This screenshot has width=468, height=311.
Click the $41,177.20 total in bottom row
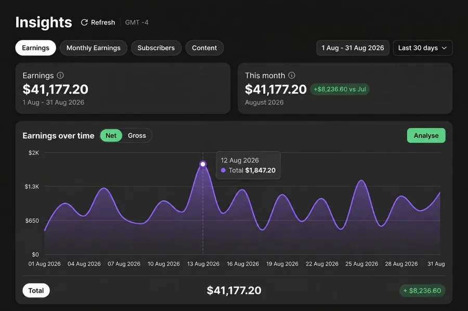click(234, 290)
